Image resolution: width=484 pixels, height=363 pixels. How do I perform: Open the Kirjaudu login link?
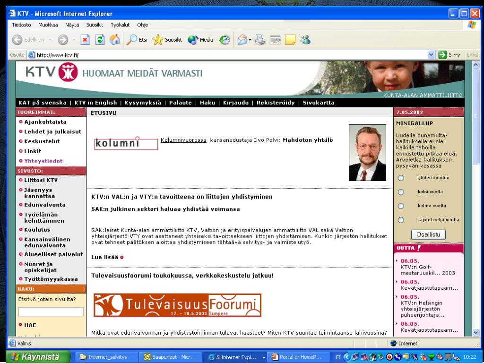coord(236,103)
